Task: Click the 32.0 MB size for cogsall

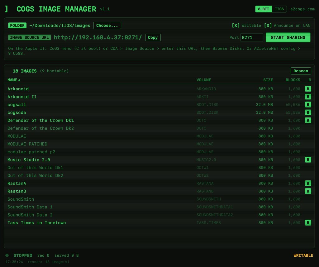Action: click(264, 105)
